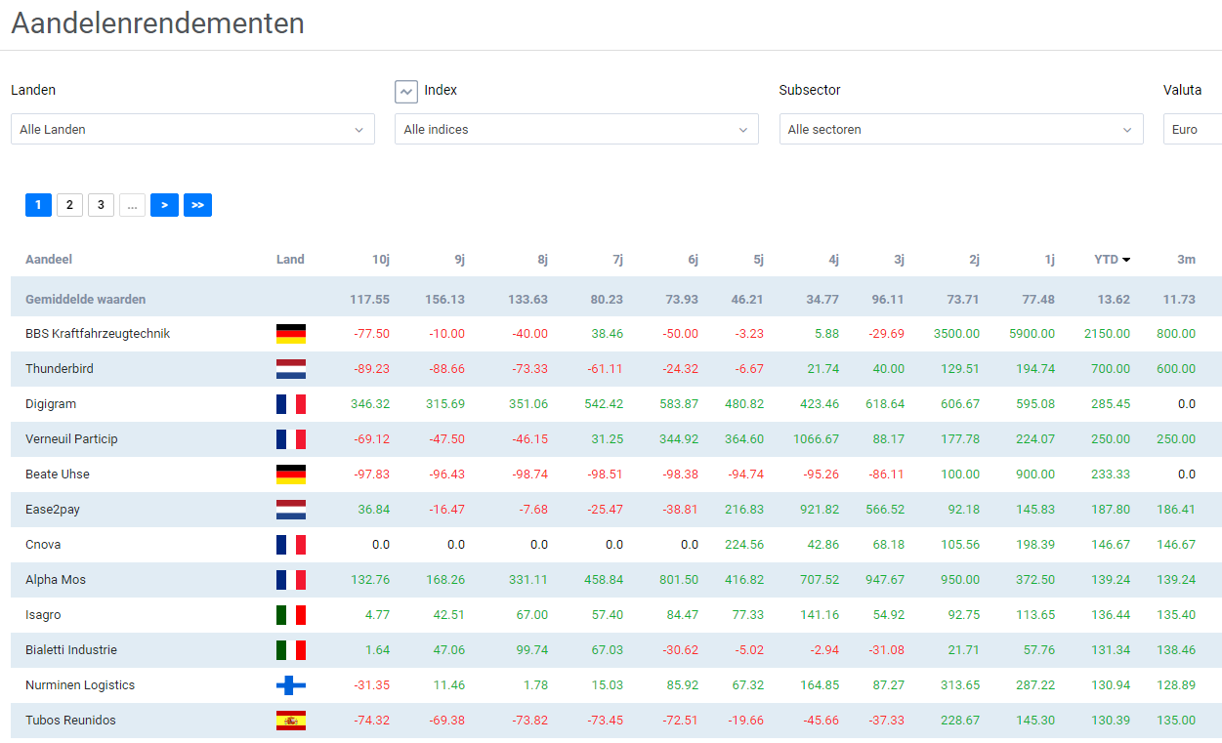Image resolution: width=1222 pixels, height=743 pixels.
Task: Sort by the 10j column header
Action: click(x=381, y=260)
